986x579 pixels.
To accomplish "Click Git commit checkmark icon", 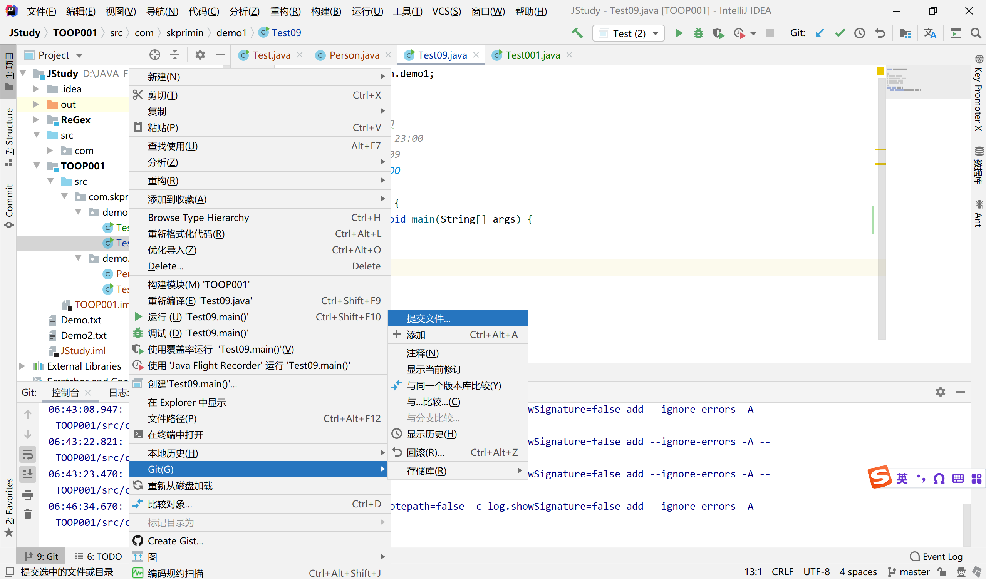I will [840, 33].
